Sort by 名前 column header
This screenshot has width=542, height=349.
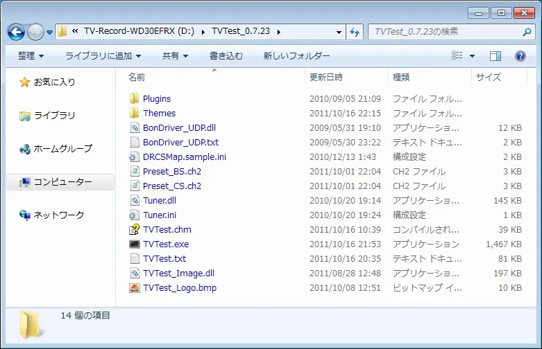pyautogui.click(x=137, y=78)
